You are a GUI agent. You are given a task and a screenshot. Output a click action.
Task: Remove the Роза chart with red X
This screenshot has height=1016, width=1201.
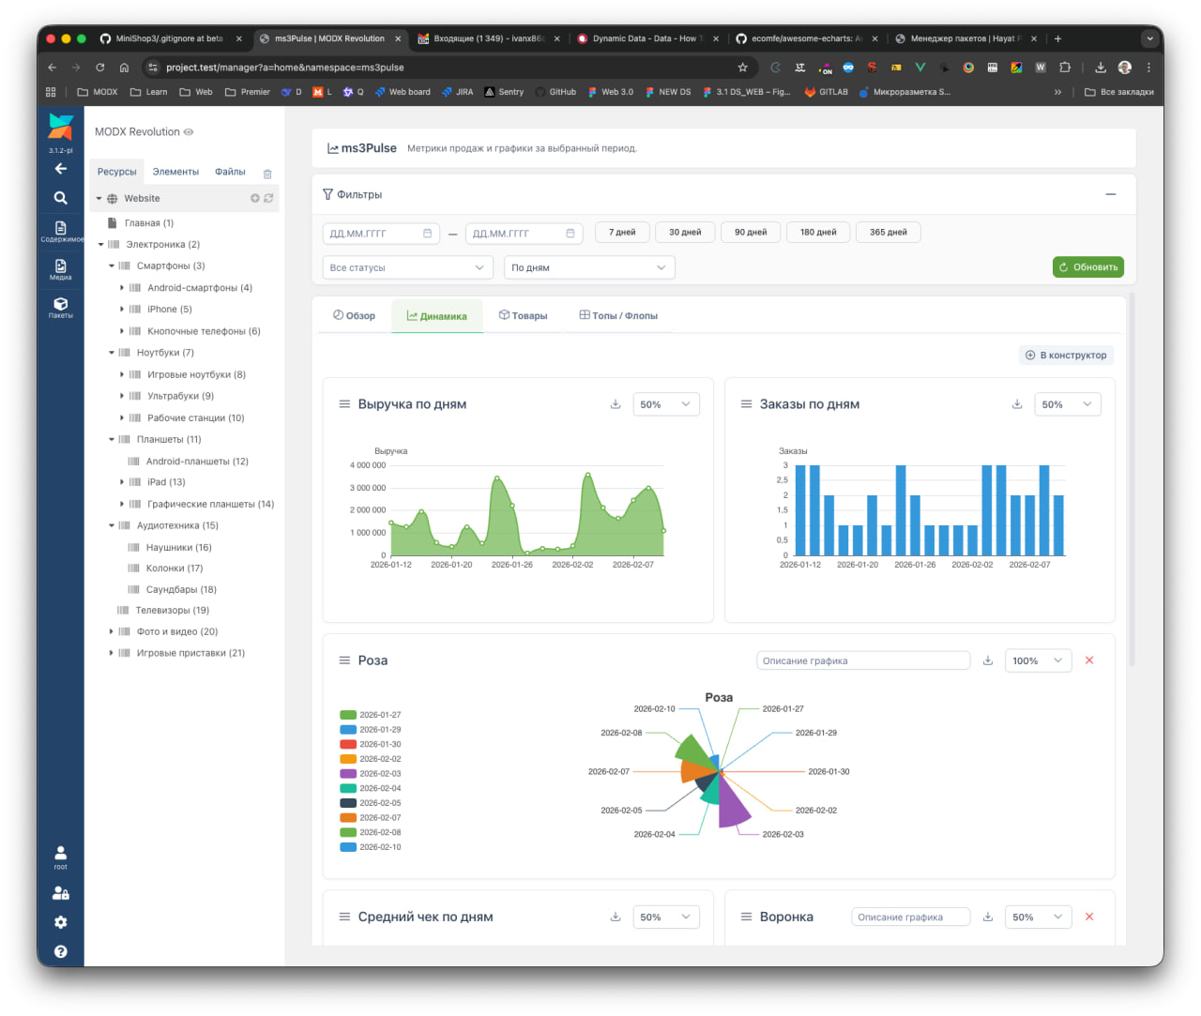click(1089, 660)
